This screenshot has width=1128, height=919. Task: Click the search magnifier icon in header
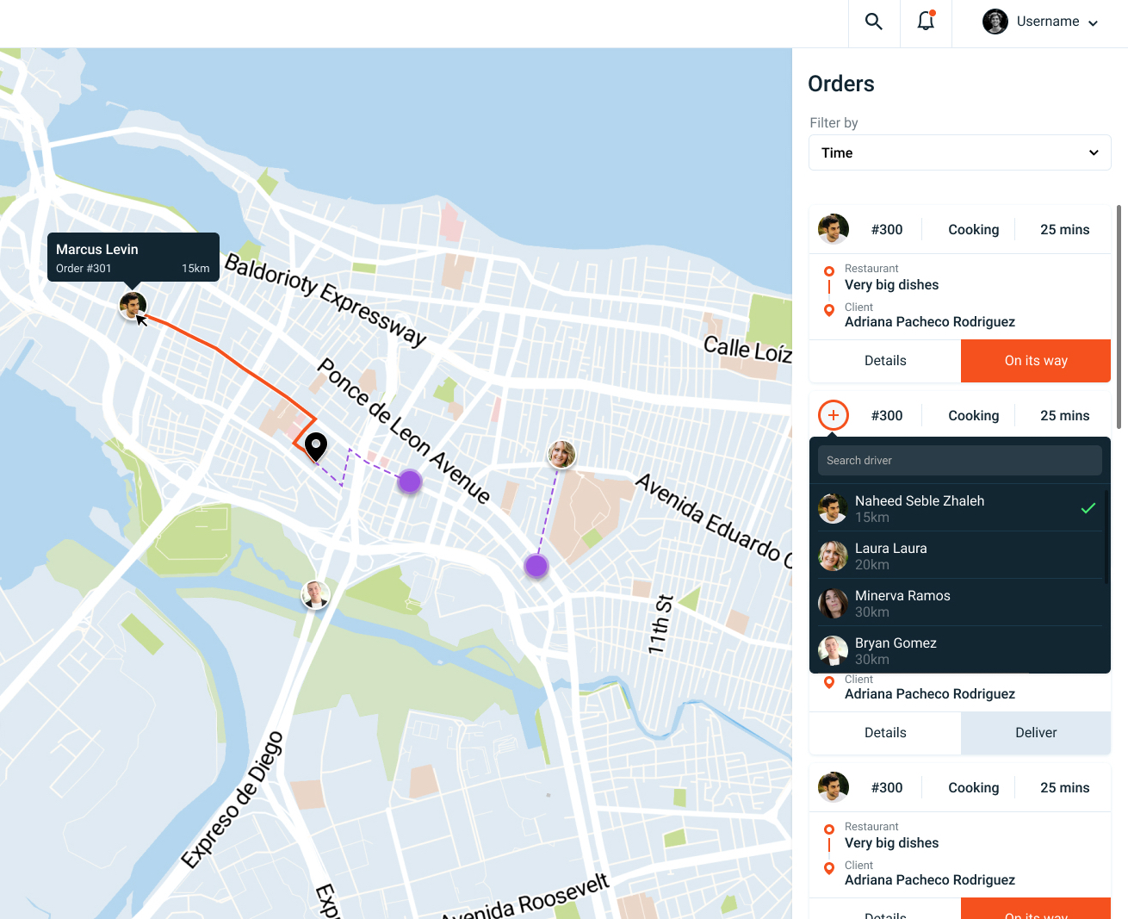873,22
